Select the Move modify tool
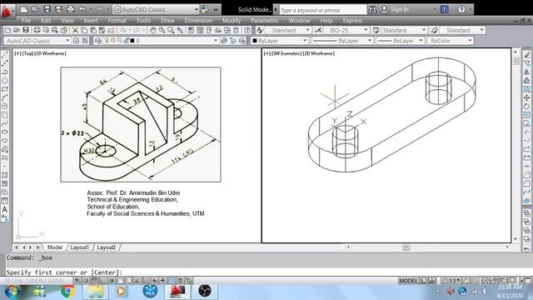This screenshot has width=533, height=300. [x=526, y=98]
